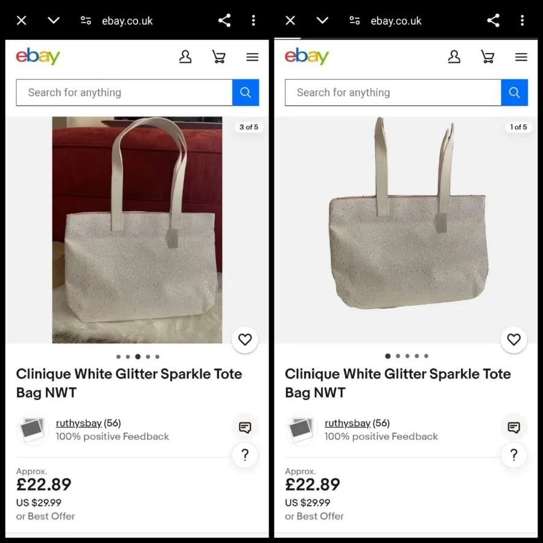
Task: Open the eBay account icon in left panel
Action: (185, 57)
